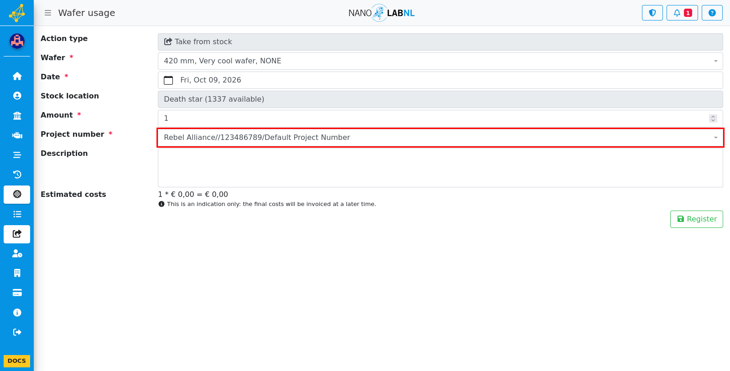
Task: Open the DOCS link in sidebar
Action: point(17,361)
